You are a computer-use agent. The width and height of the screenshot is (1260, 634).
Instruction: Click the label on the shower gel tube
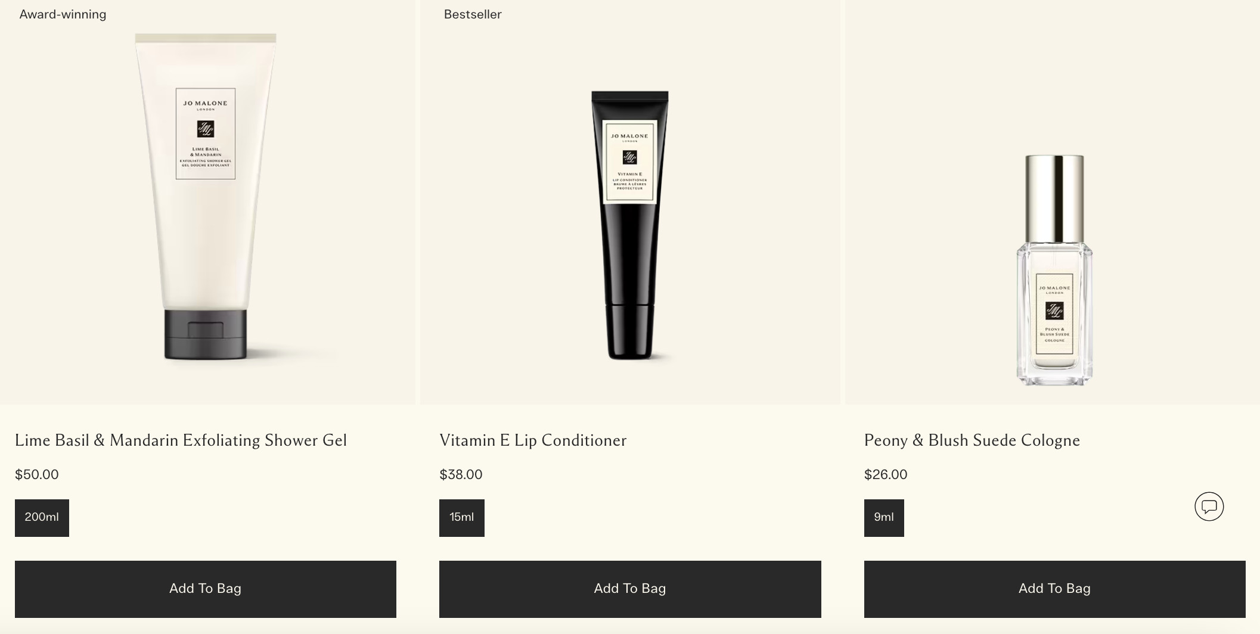tap(206, 133)
